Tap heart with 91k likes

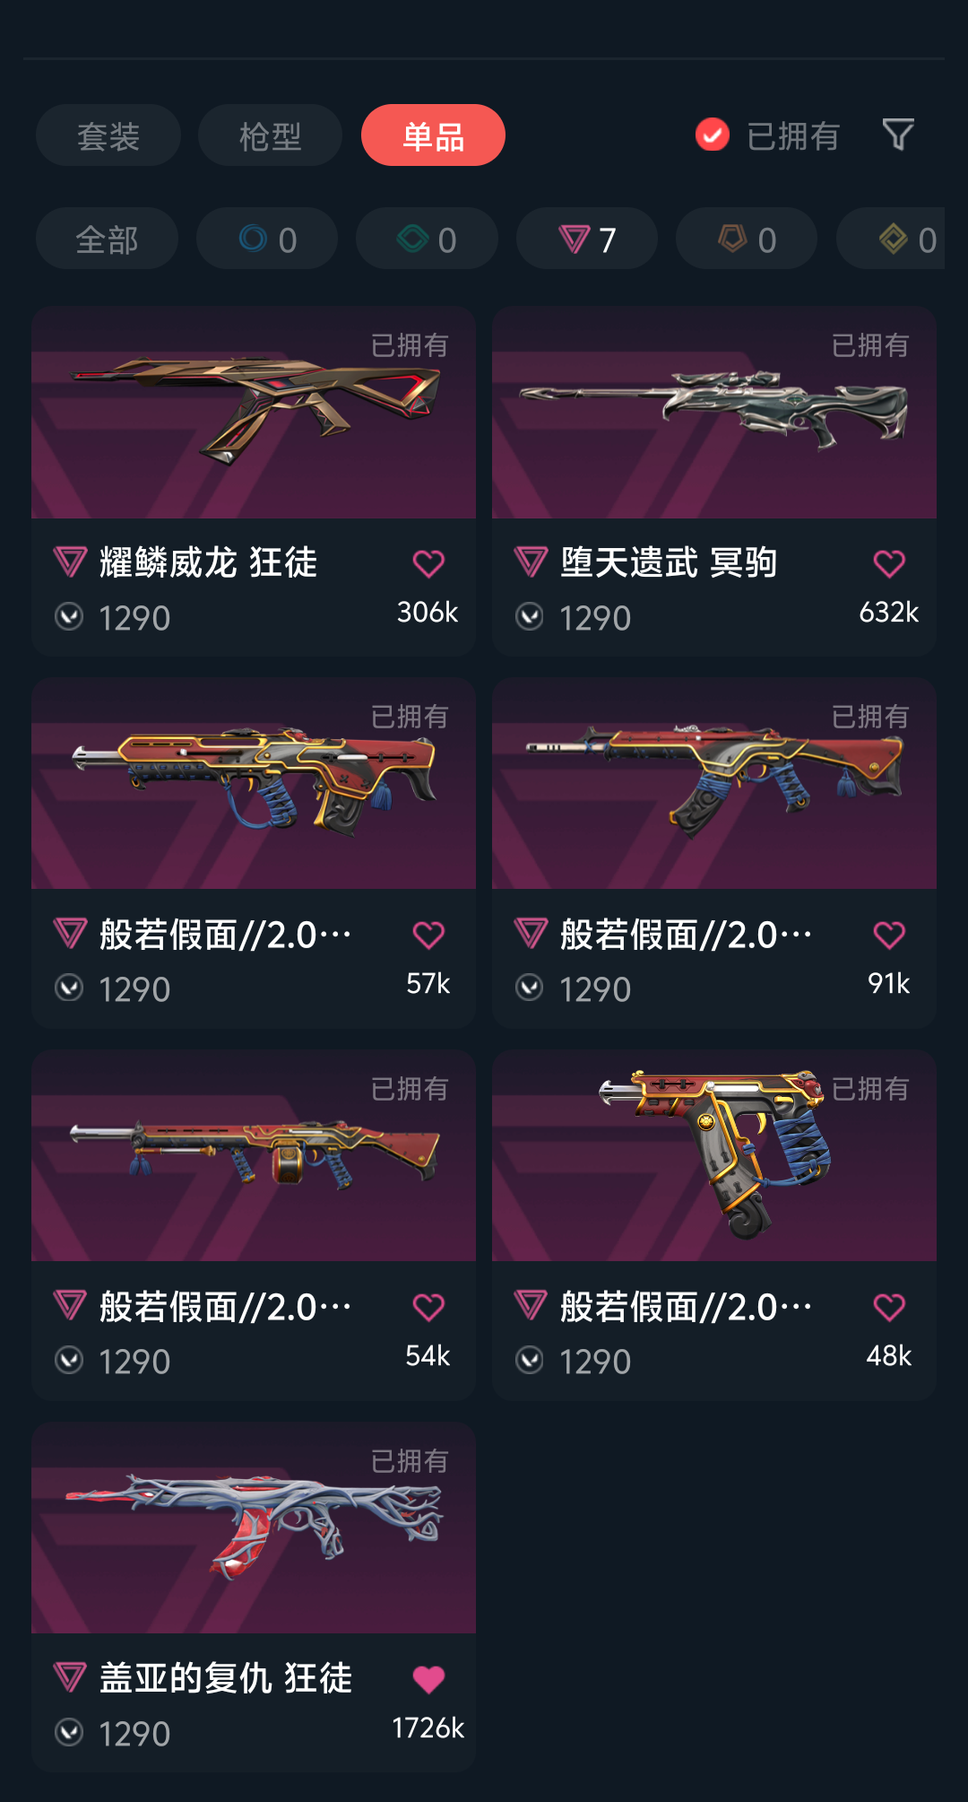889,935
